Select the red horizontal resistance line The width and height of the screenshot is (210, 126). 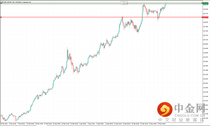[102, 17]
